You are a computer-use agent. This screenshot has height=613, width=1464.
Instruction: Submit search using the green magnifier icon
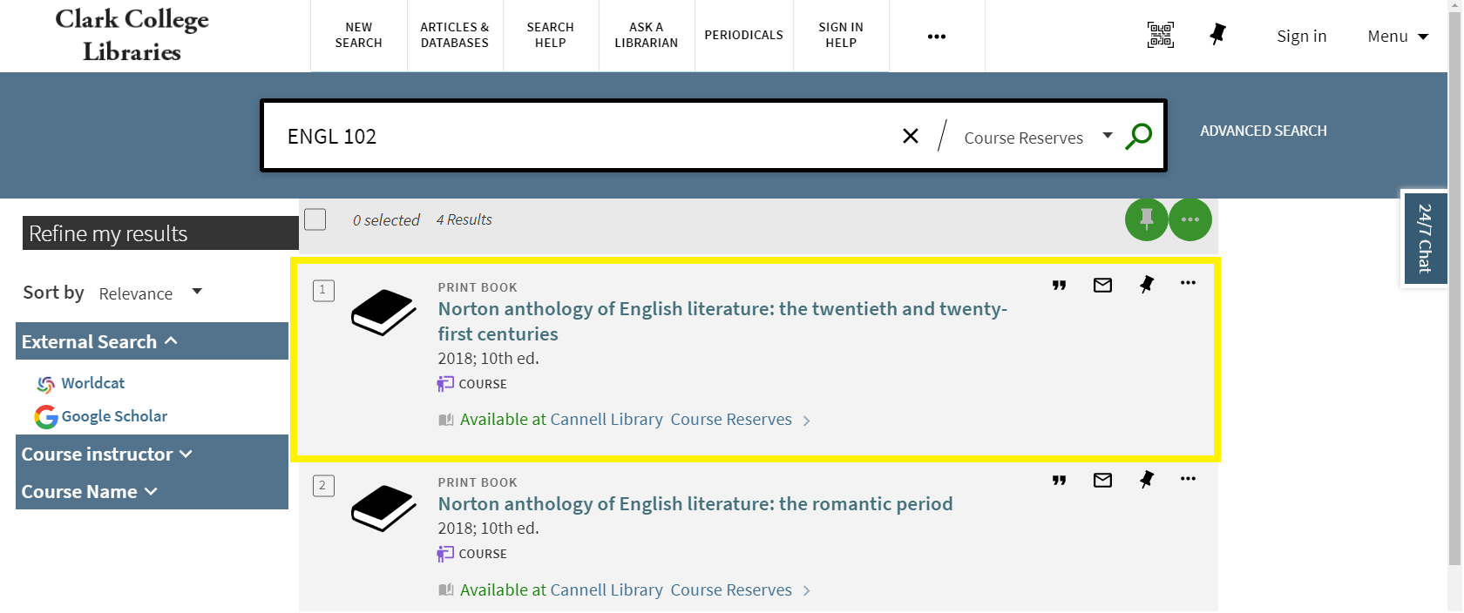pyautogui.click(x=1139, y=136)
